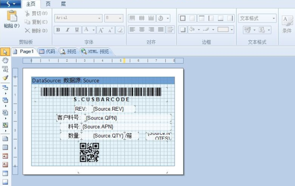
Task: Apply all borders to component
Action: point(183,18)
